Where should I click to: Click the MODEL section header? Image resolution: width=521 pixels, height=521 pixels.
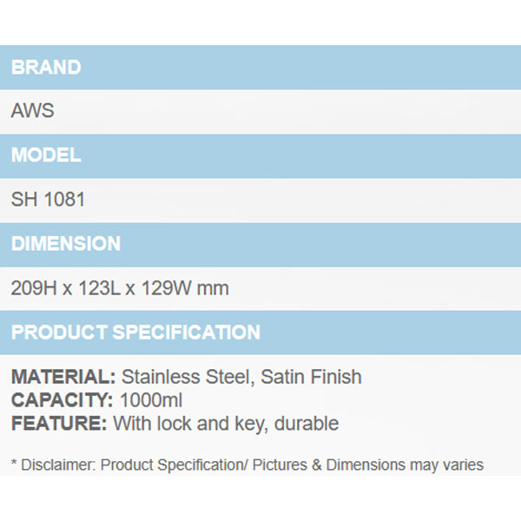click(x=46, y=156)
